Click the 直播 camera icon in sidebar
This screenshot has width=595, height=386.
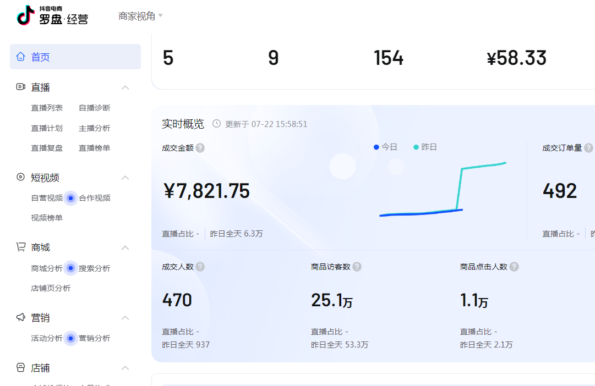(x=21, y=87)
